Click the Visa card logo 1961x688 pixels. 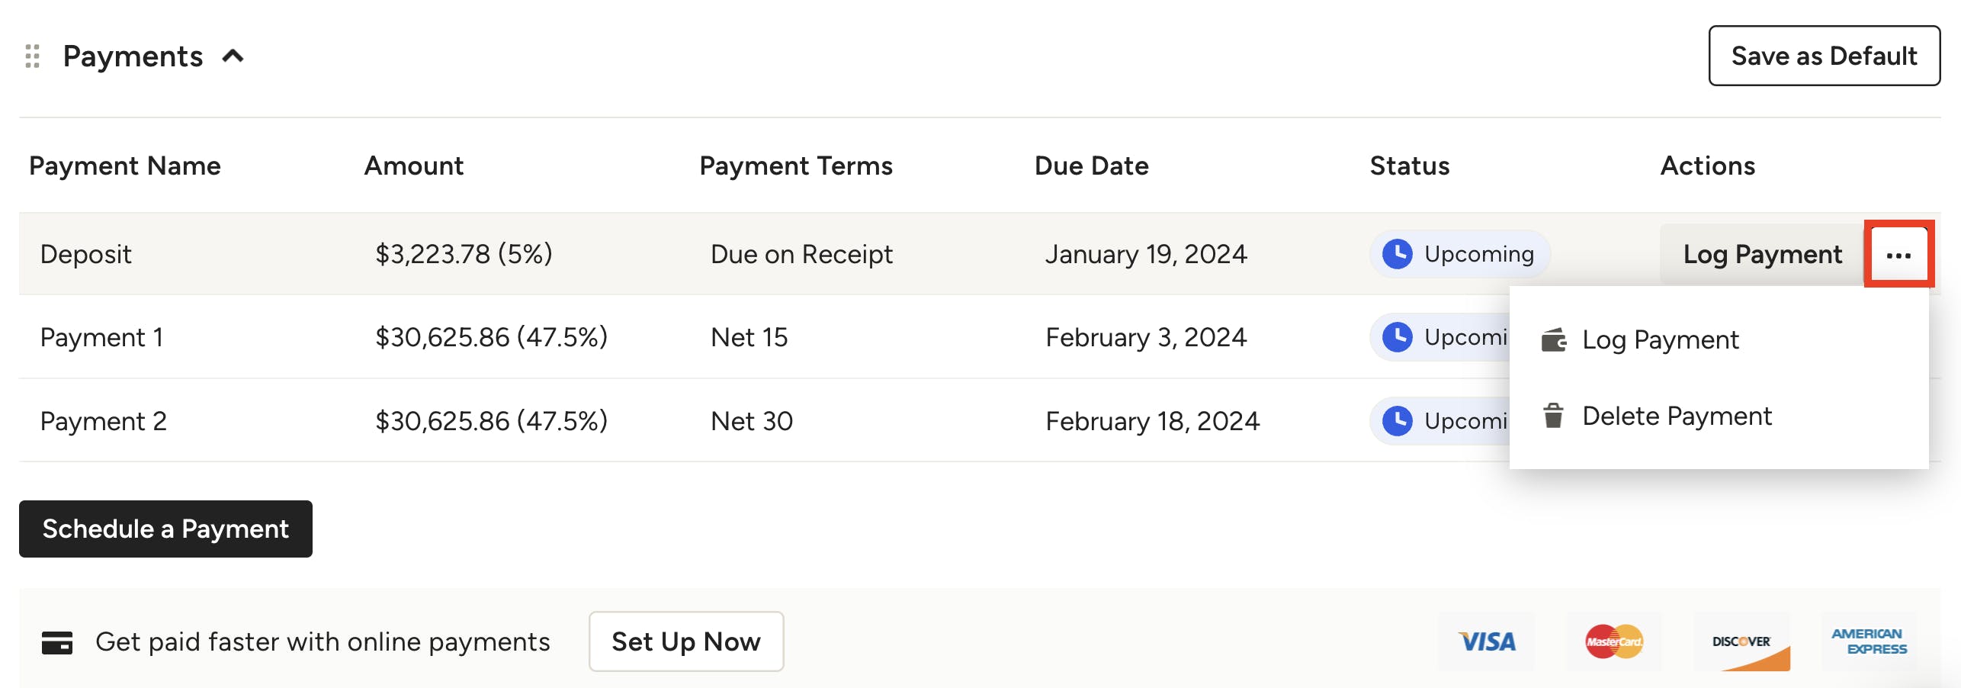1486,641
